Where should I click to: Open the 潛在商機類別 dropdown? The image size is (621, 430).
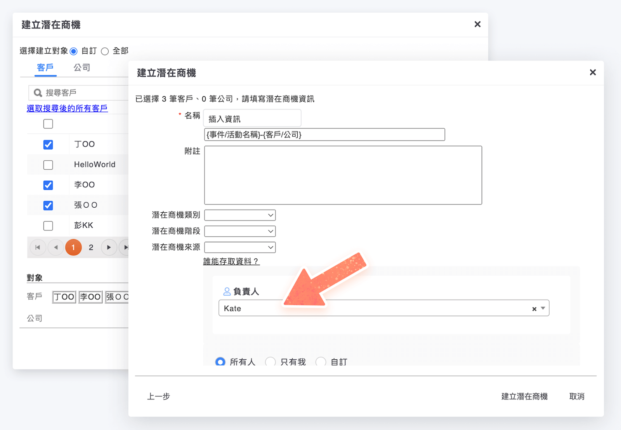(x=240, y=215)
